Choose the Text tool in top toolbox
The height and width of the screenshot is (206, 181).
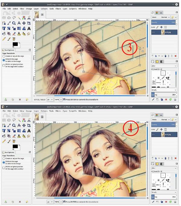(29, 29)
